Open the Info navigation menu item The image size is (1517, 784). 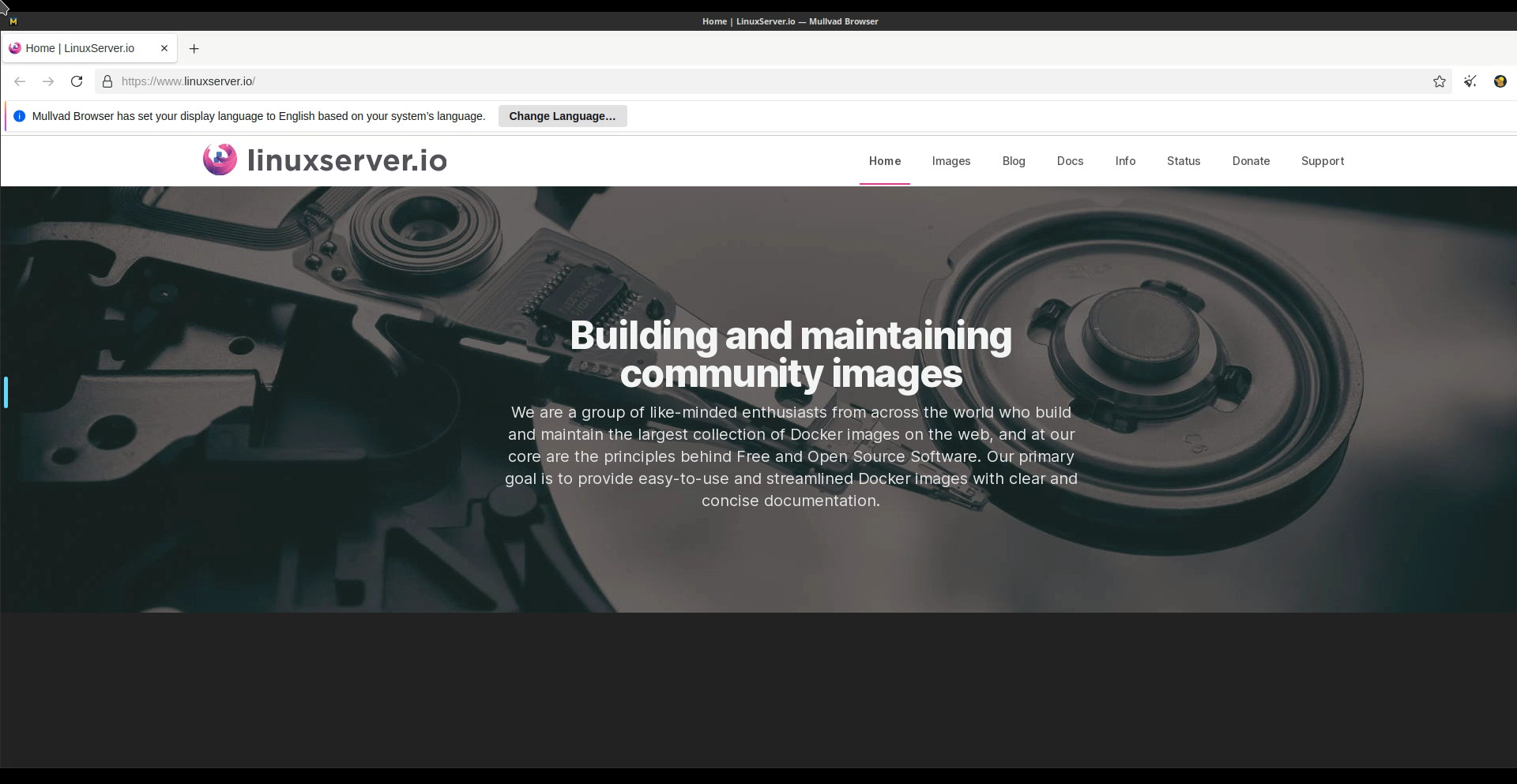(1125, 161)
